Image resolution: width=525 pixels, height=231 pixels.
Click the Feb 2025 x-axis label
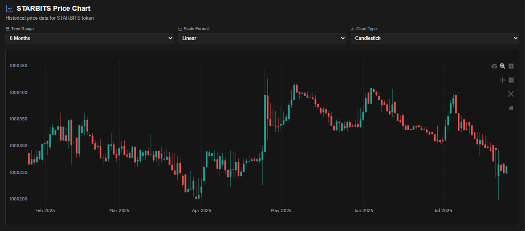coord(45,210)
